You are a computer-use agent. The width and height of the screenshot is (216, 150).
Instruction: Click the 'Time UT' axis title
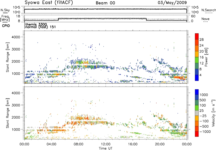(x=106, y=148)
